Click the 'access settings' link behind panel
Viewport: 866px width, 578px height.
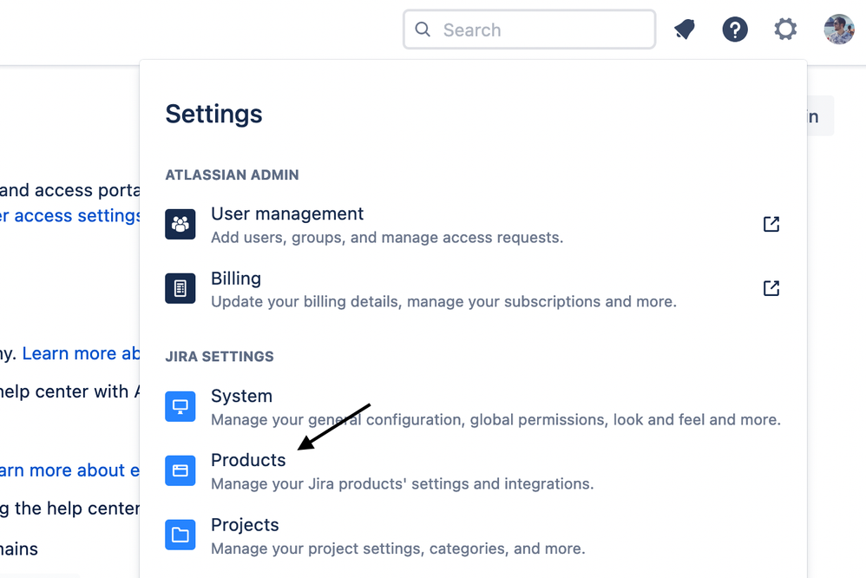(x=70, y=215)
